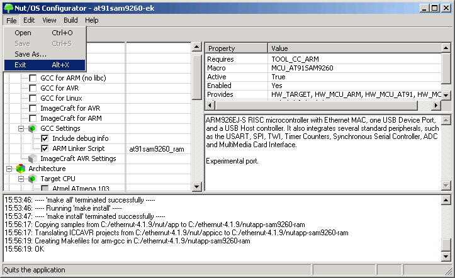Collapse the GCC Settings node
The width and height of the screenshot is (455, 278).
(21, 128)
